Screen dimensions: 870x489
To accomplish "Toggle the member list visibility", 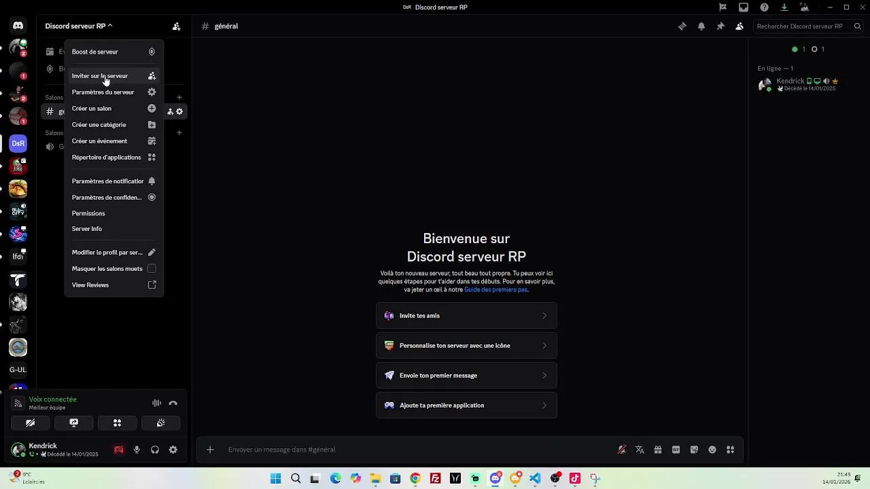I will [x=739, y=26].
